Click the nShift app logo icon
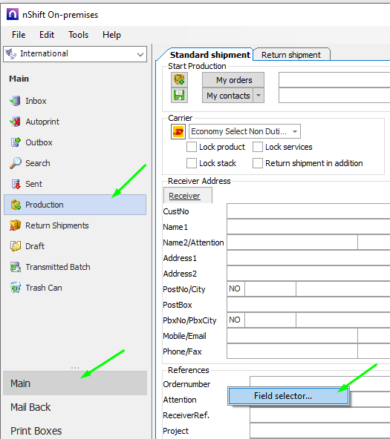Image resolution: width=390 pixels, height=439 pixels. click(13, 14)
